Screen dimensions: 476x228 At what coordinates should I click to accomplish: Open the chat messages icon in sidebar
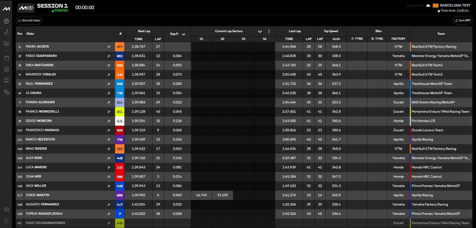point(6,92)
